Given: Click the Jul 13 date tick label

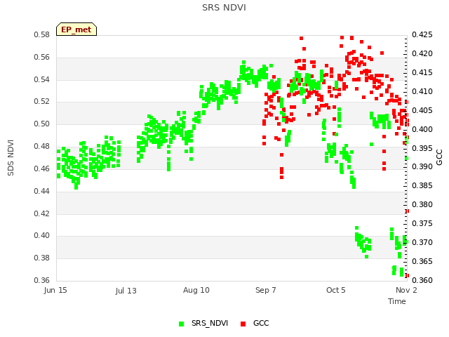Looking at the screenshot, I should (126, 291).
